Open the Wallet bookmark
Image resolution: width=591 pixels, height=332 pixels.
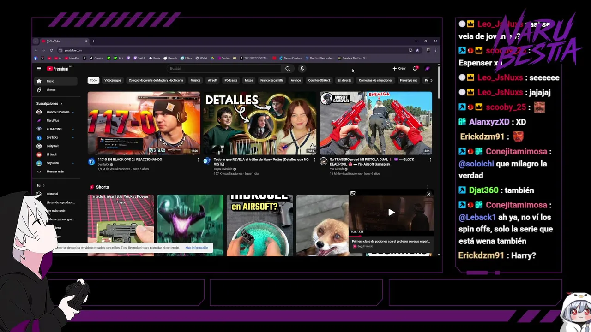(201, 58)
